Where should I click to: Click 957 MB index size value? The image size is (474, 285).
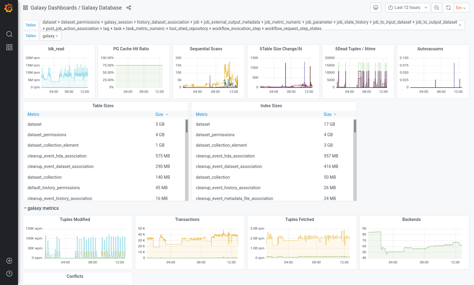click(x=331, y=156)
